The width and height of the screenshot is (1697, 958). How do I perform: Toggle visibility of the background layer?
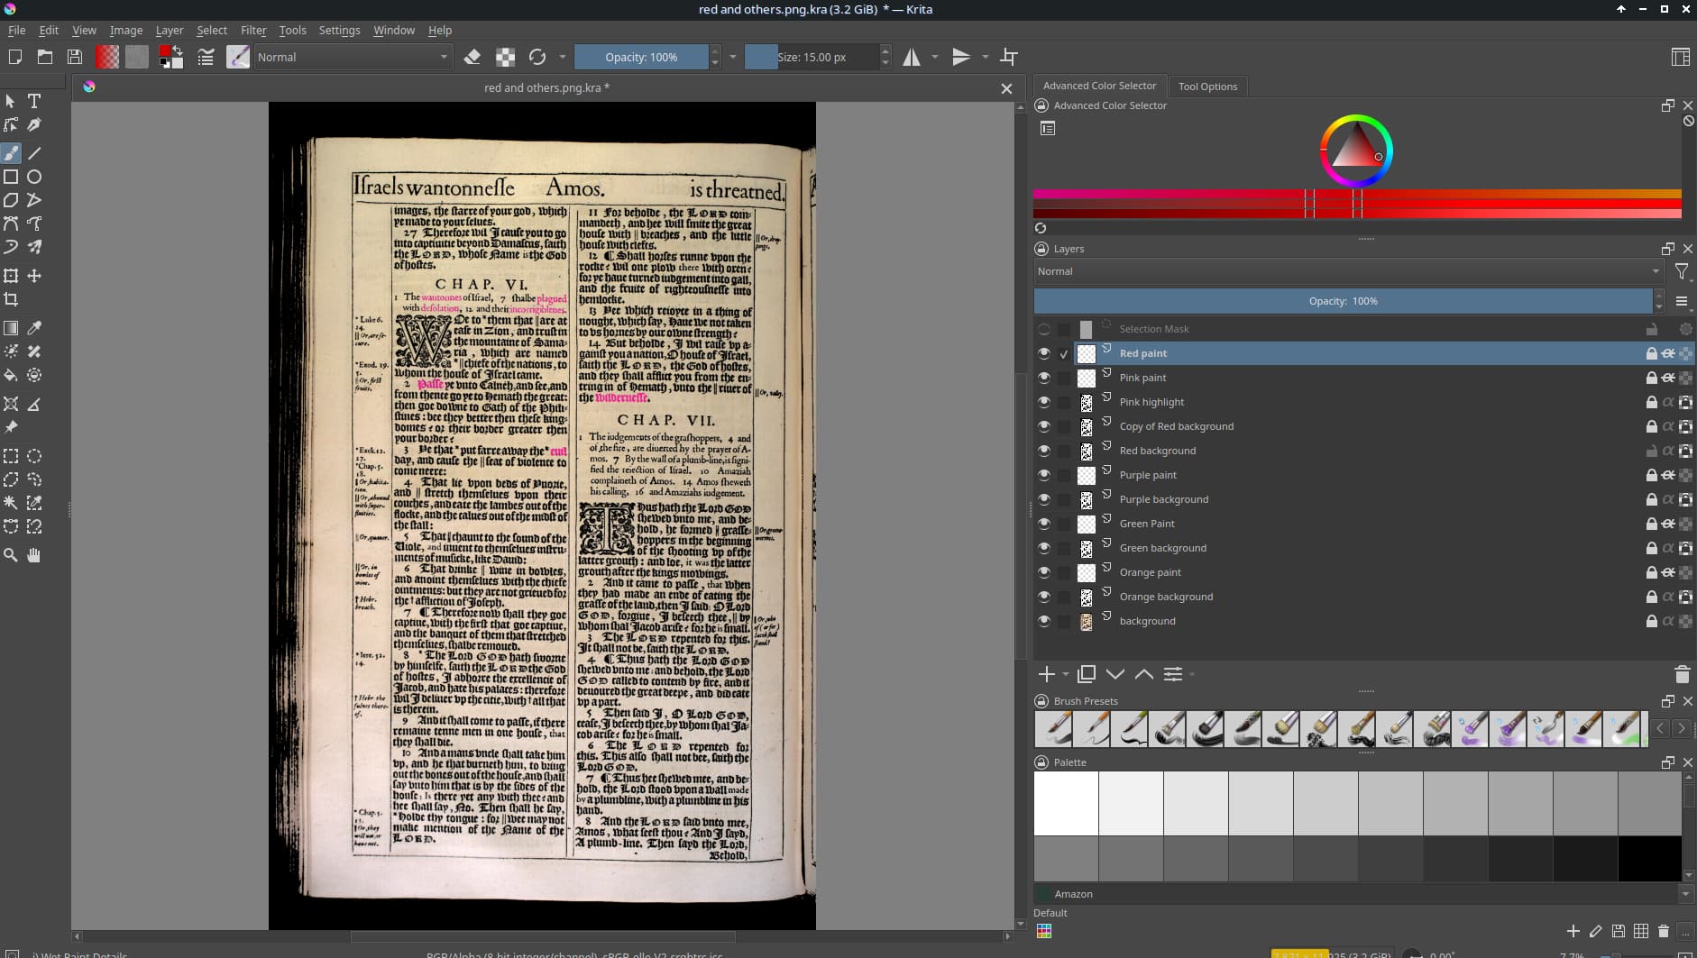click(x=1044, y=621)
